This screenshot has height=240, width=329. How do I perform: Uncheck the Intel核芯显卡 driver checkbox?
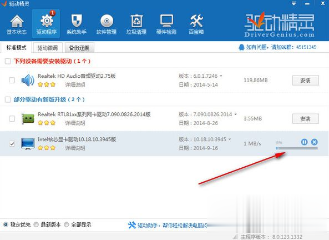tap(12, 144)
